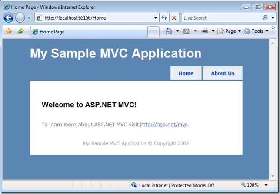
Task: Click the 100% zoom level button
Action: (250, 185)
